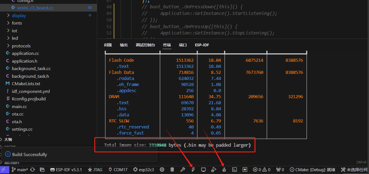
Task: Click the ESP-IDF Build wrench icon
Action: pos(182,170)
